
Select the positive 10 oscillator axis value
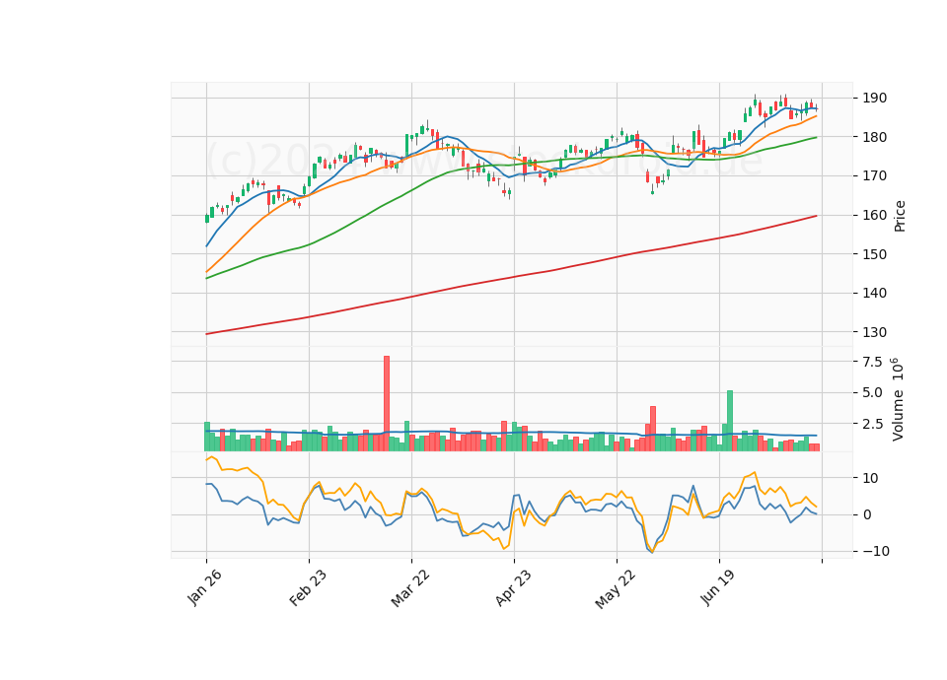870,478
